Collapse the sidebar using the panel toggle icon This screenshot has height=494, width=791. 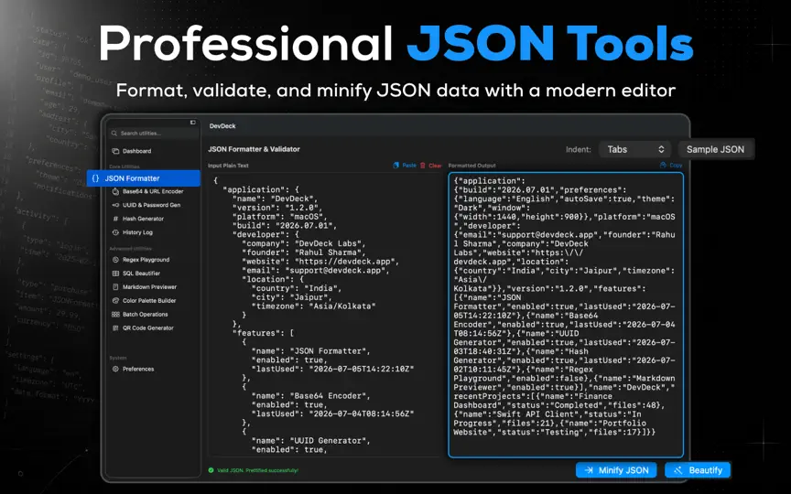coord(192,123)
